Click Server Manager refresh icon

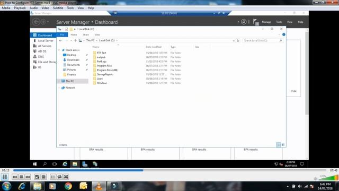(x=244, y=22)
